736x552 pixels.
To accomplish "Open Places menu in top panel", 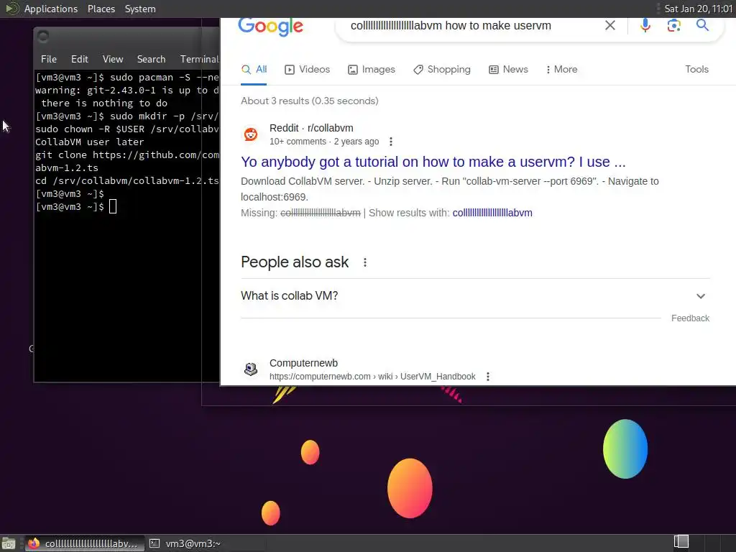I will click(x=101, y=9).
